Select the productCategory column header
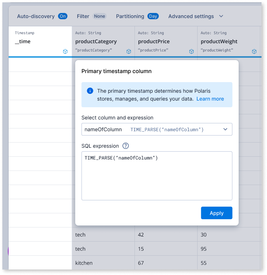 click(103, 41)
